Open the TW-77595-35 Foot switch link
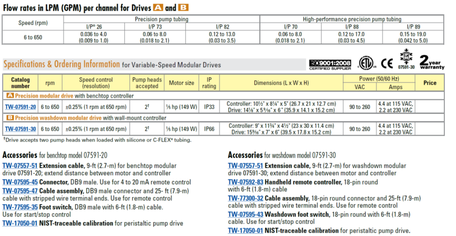 [20, 207]
